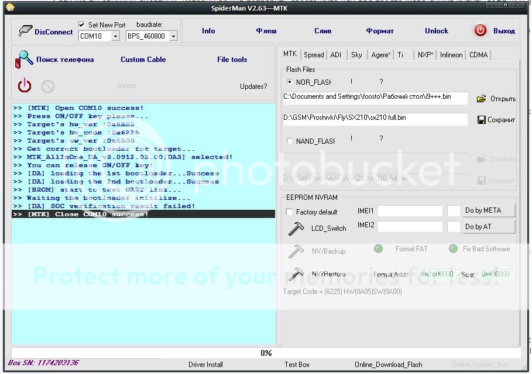Click the Custom Cable button
The width and height of the screenshot is (532, 374).
(x=143, y=59)
